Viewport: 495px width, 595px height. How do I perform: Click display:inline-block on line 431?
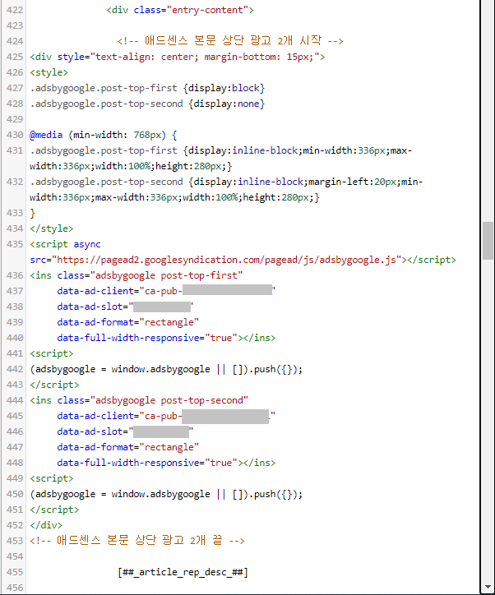pos(243,150)
